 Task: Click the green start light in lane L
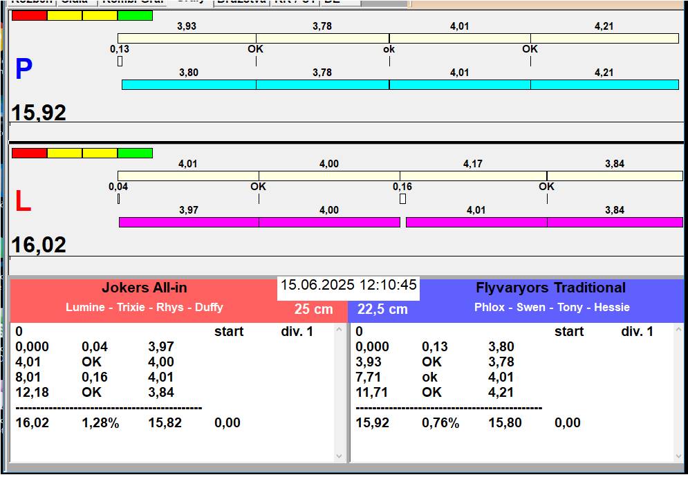[x=135, y=153]
